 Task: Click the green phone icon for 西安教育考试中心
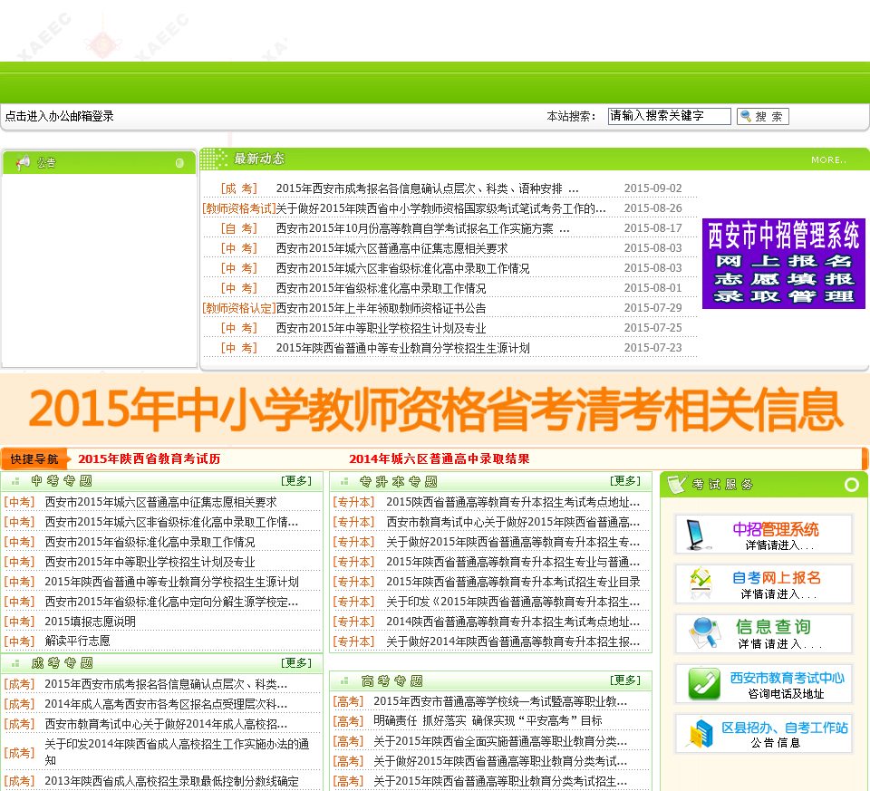[703, 683]
